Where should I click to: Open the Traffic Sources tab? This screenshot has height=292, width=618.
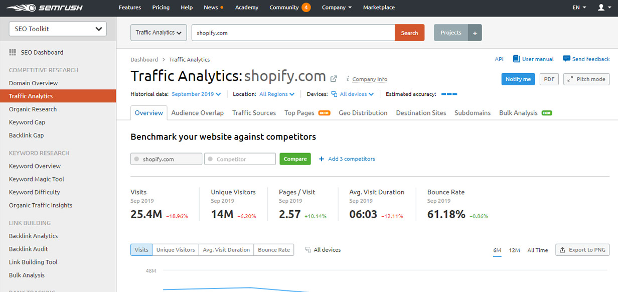pyautogui.click(x=254, y=113)
